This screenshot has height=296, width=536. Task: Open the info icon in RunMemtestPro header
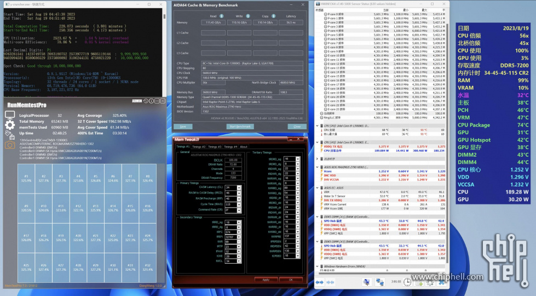(x=152, y=101)
